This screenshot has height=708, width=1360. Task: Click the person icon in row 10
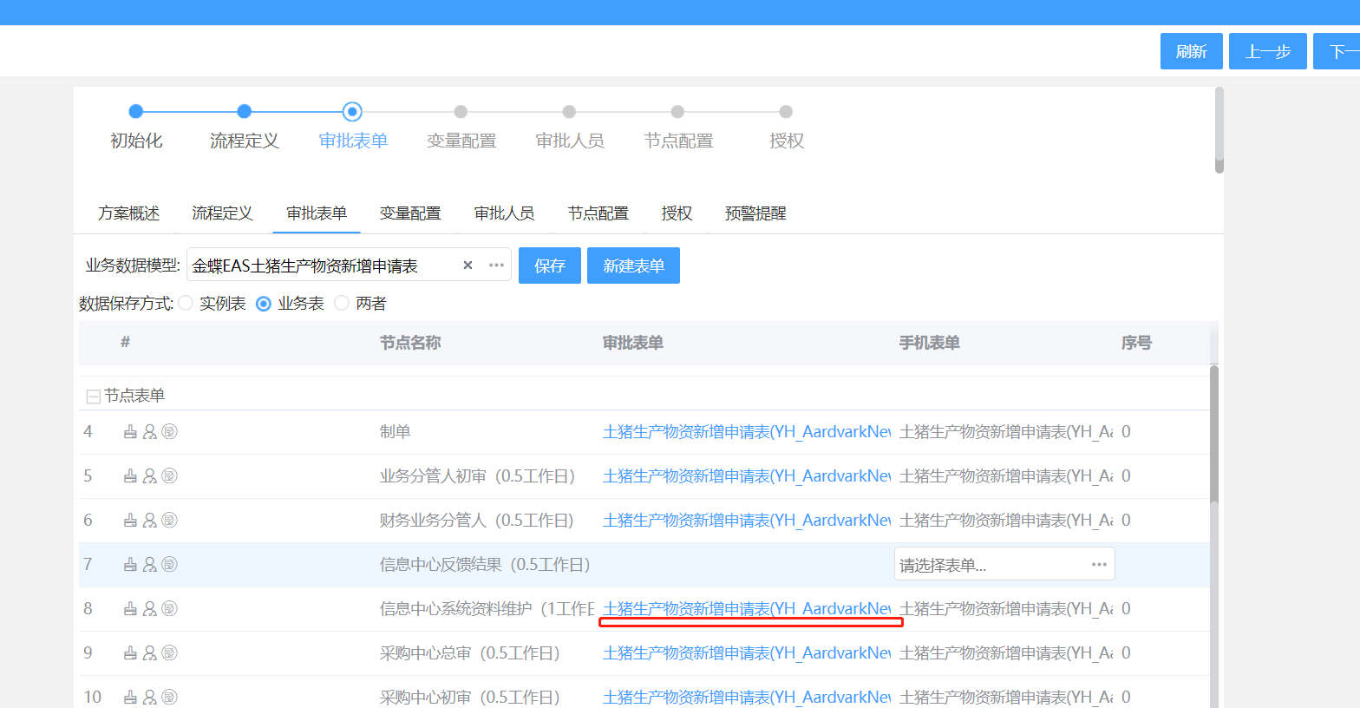[150, 697]
